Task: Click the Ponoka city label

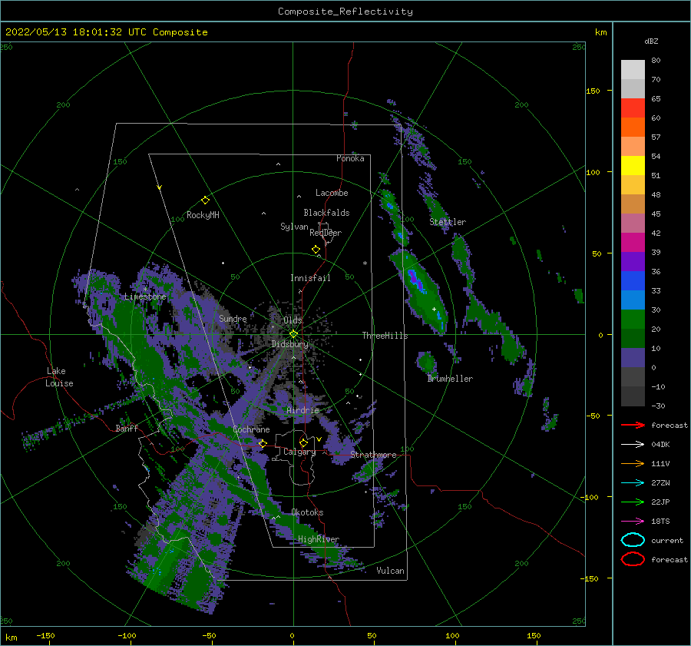Action: [x=350, y=158]
